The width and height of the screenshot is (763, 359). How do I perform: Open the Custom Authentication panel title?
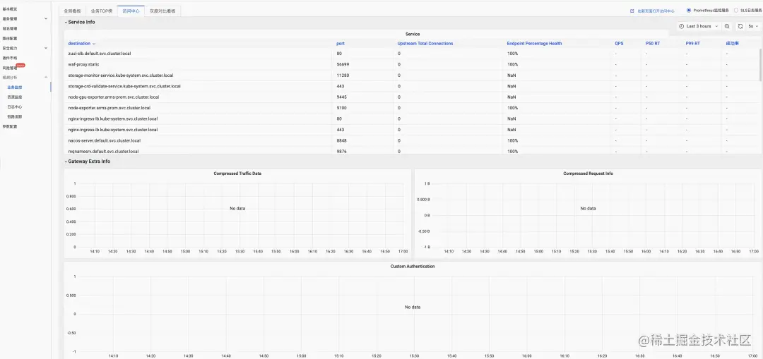pyautogui.click(x=413, y=266)
